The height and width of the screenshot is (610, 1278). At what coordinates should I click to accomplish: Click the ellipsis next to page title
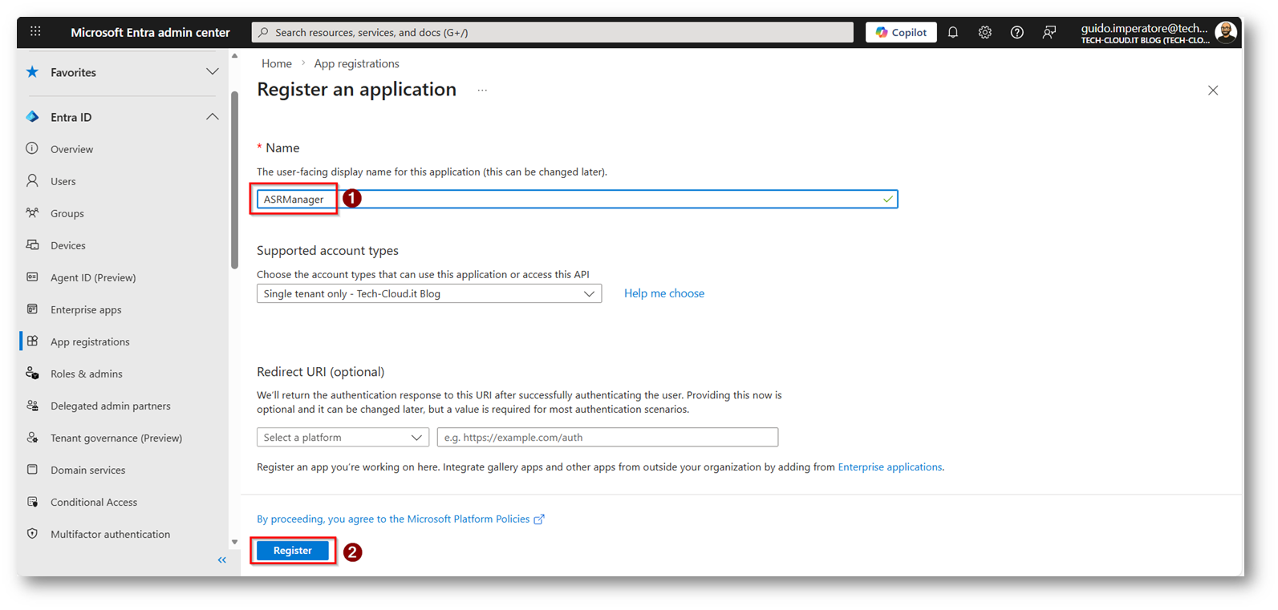pyautogui.click(x=482, y=91)
